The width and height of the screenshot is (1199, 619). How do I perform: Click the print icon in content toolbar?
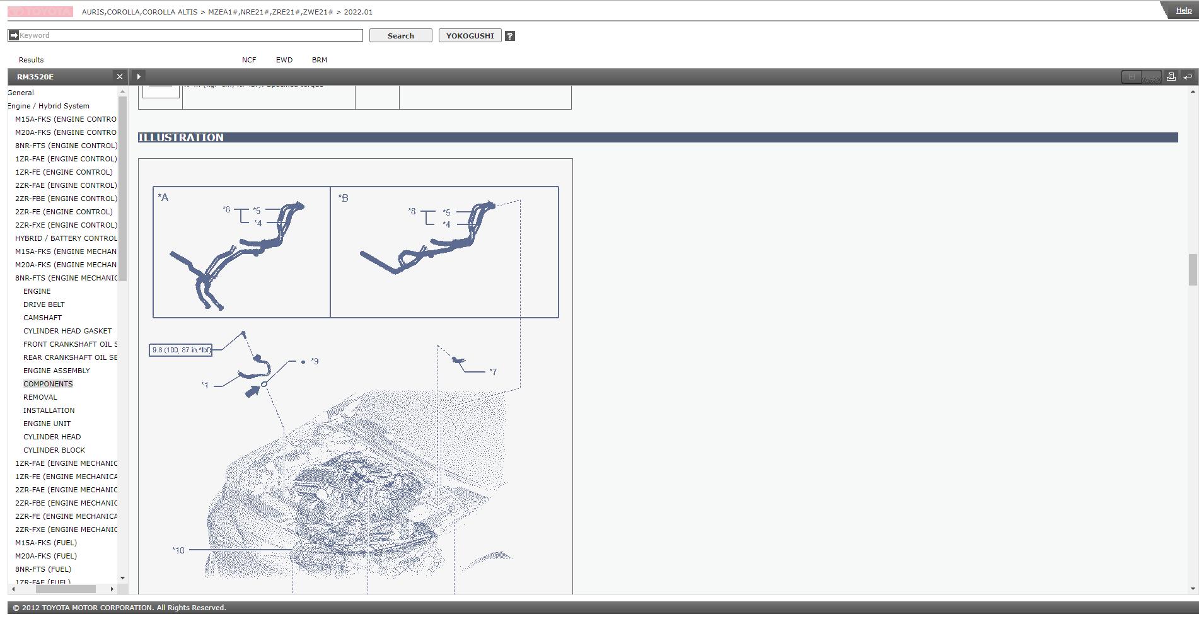coord(1171,76)
